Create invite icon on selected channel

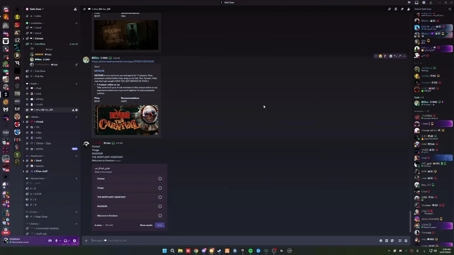[73, 110]
